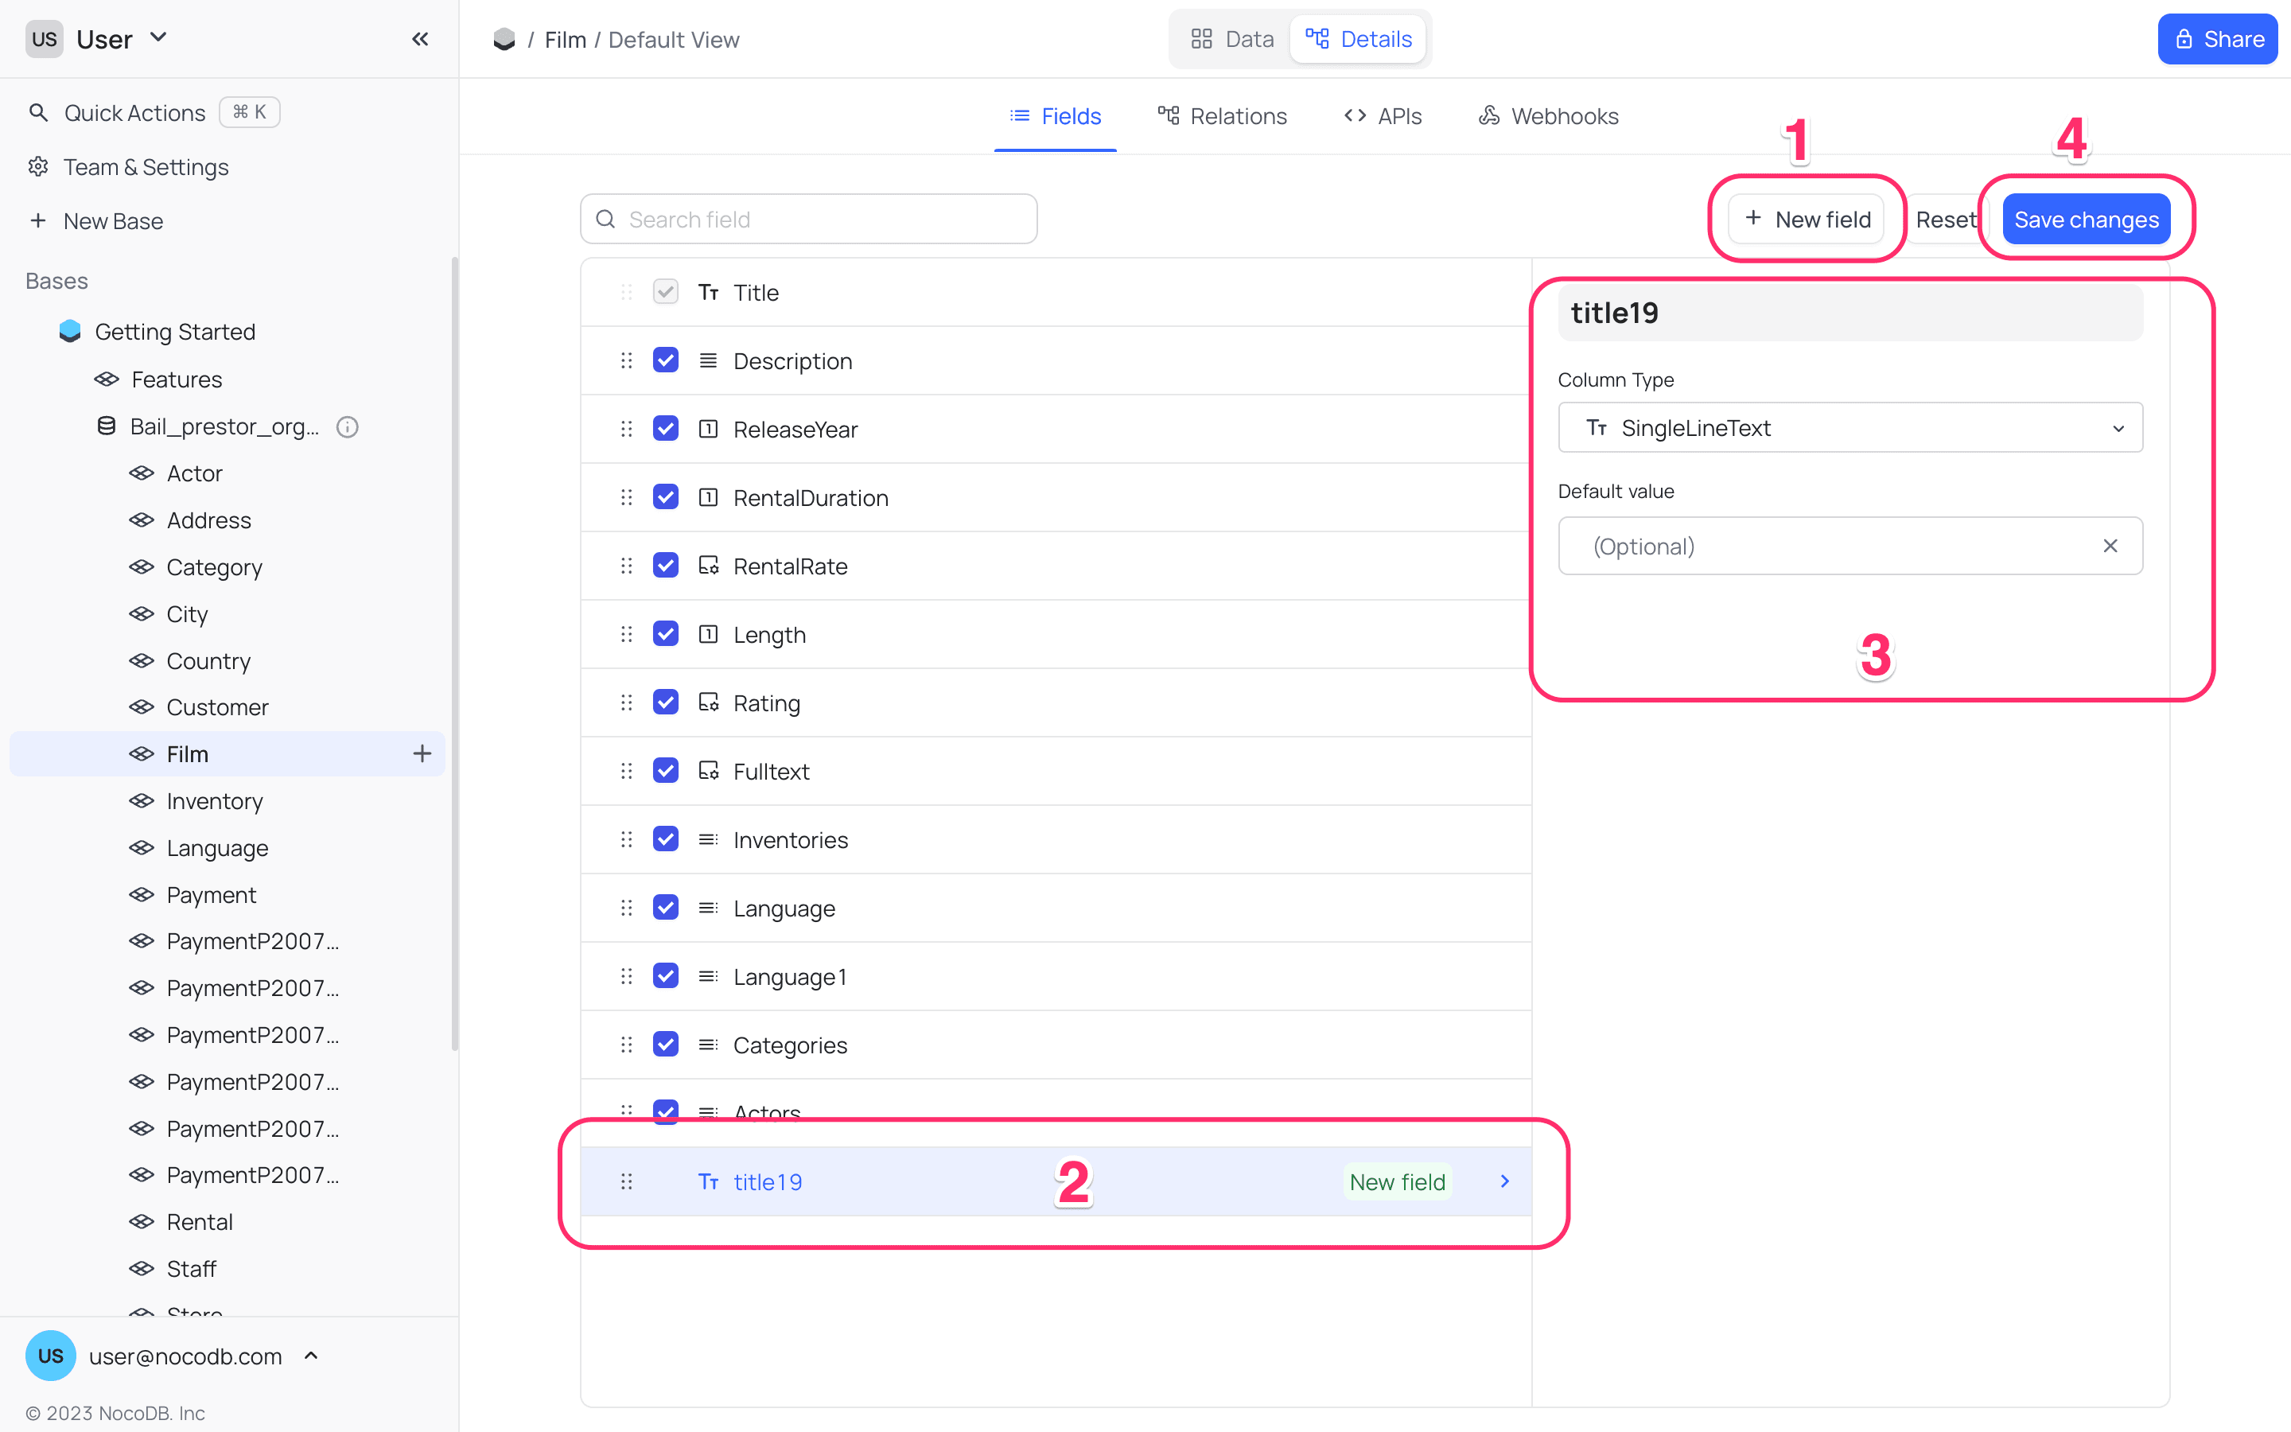Click the base icon in breadcrumb
This screenshot has height=1432, width=2291.
pyautogui.click(x=504, y=39)
